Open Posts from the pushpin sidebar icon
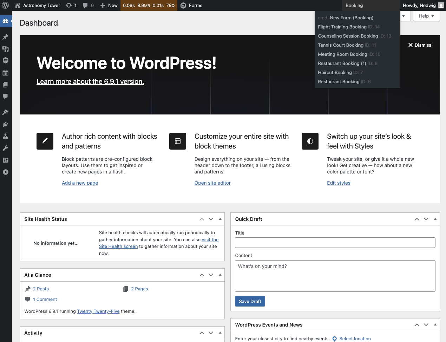The height and width of the screenshot is (342, 446). click(5, 37)
